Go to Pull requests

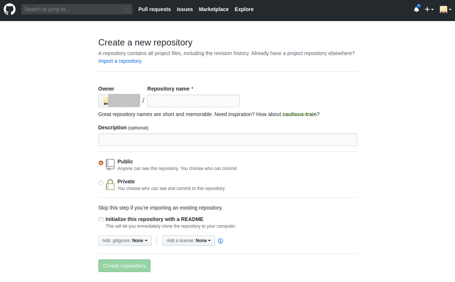click(x=155, y=9)
